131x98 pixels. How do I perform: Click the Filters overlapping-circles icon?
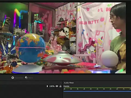coord(26,78)
